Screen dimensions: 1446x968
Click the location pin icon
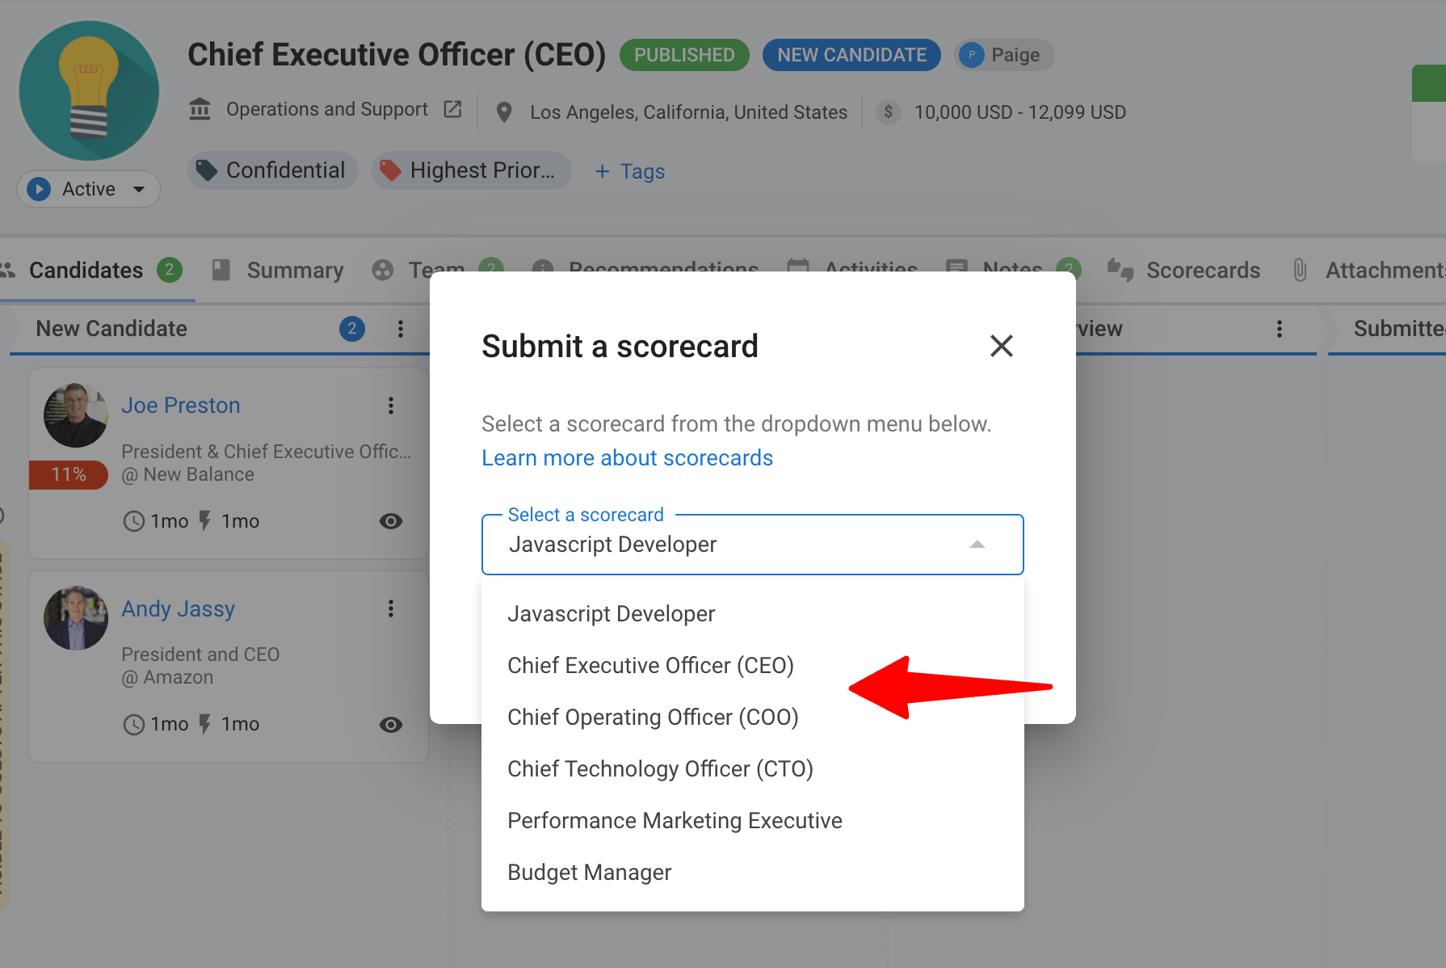click(x=504, y=112)
